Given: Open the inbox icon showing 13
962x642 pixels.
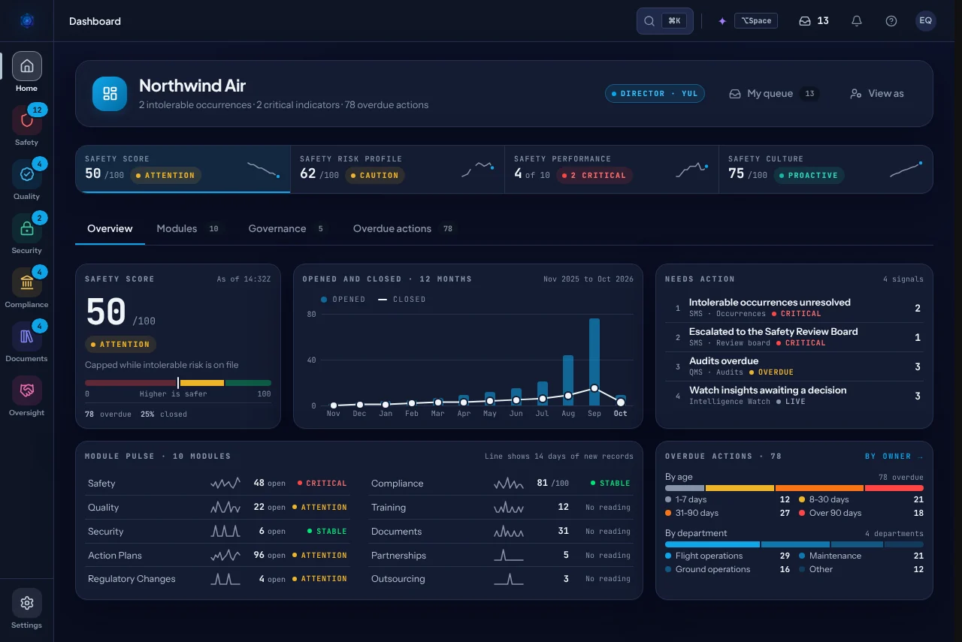Looking at the screenshot, I should (x=814, y=21).
